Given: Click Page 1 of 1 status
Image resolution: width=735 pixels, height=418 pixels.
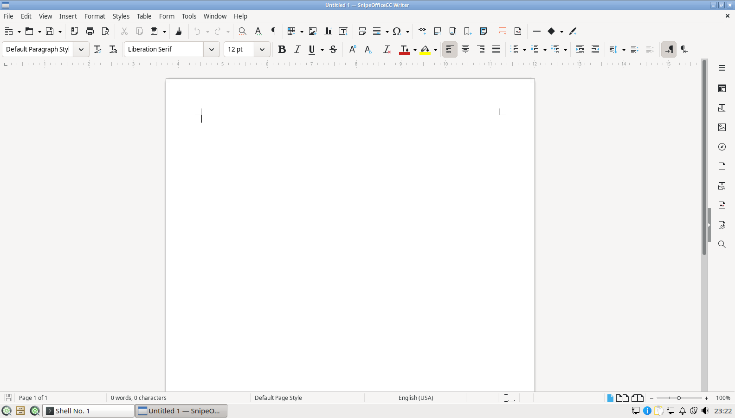Looking at the screenshot, I should (33, 398).
